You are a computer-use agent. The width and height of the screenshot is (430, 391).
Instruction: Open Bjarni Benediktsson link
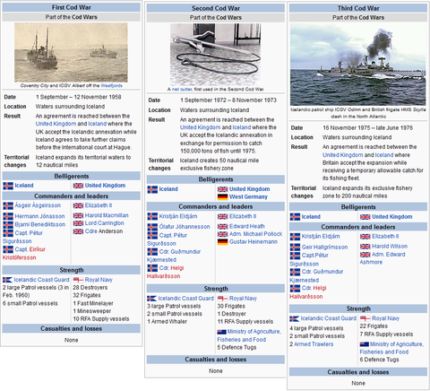tap(40, 224)
